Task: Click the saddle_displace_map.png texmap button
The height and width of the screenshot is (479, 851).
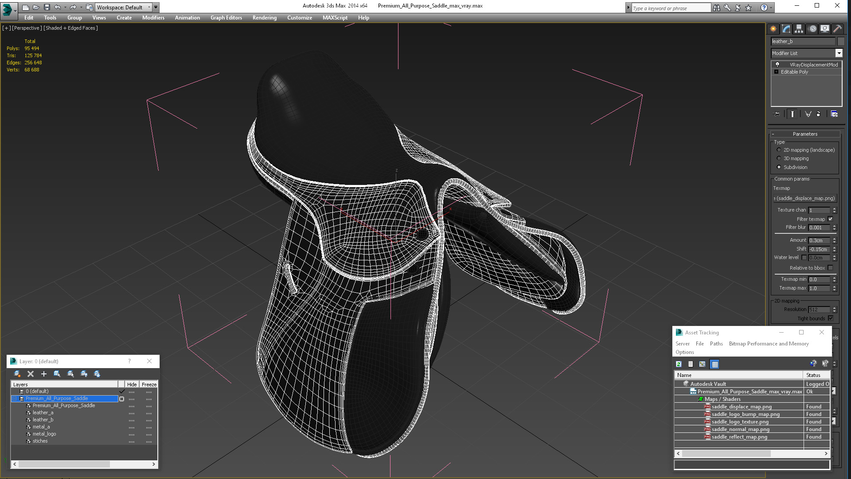Action: [804, 198]
